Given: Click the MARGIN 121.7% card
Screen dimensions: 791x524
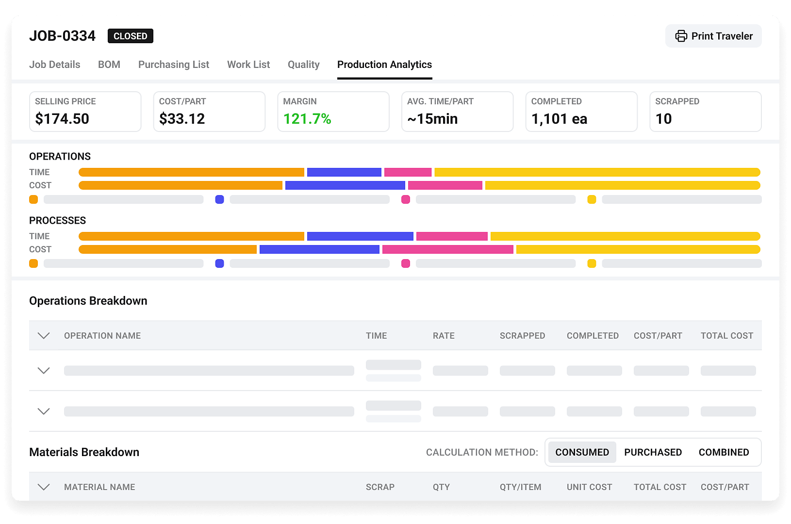Looking at the screenshot, I should pos(333,112).
